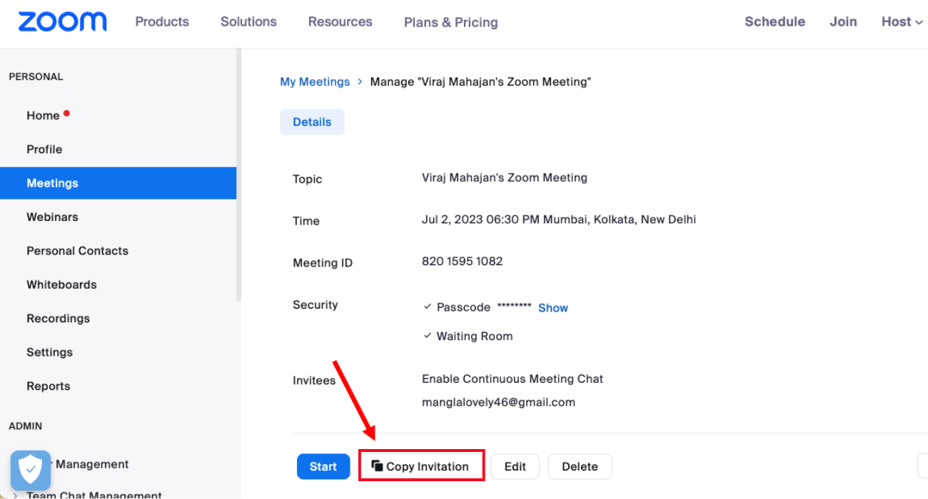
Task: Open Reports in the sidebar
Action: (49, 386)
